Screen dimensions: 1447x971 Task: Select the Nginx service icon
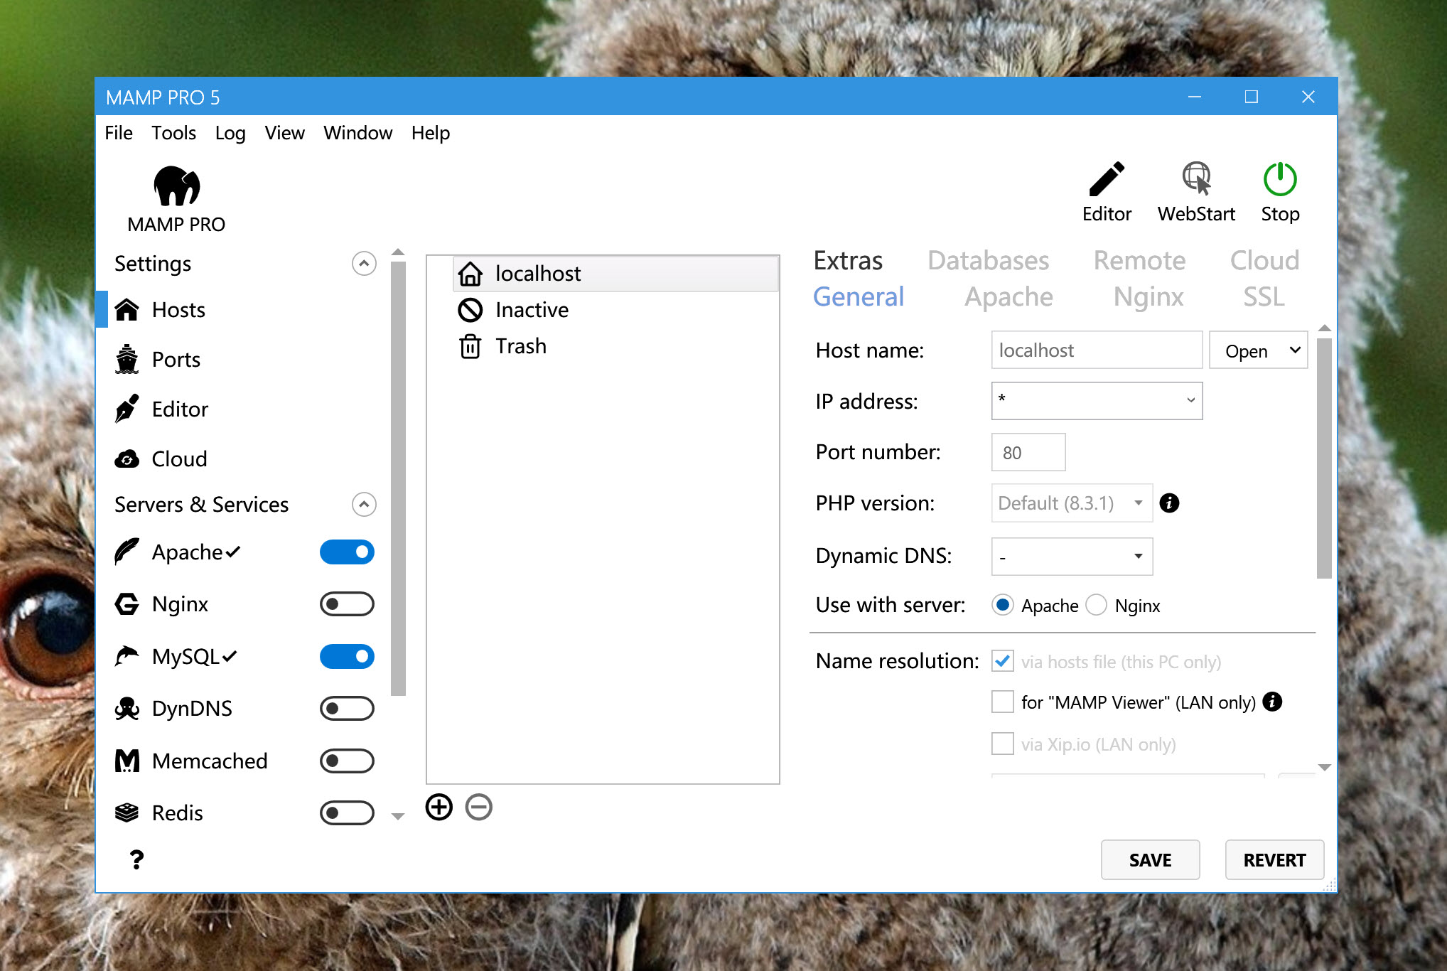[x=127, y=604]
